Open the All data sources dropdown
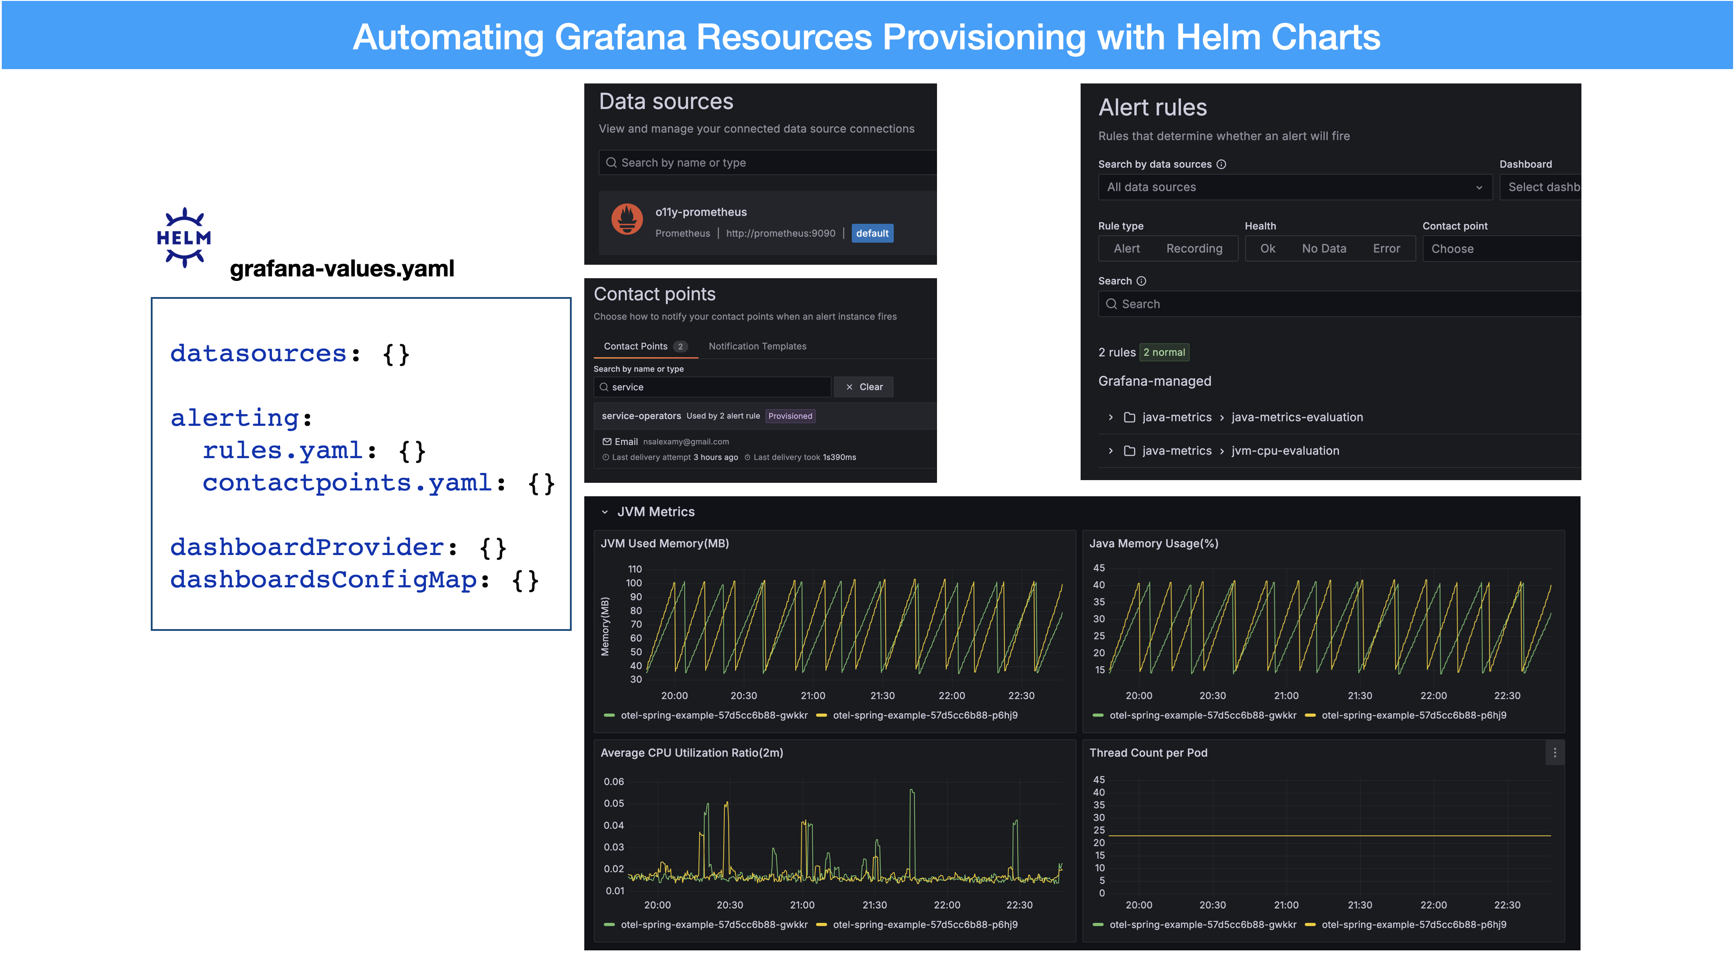The height and width of the screenshot is (971, 1734). tap(1295, 187)
